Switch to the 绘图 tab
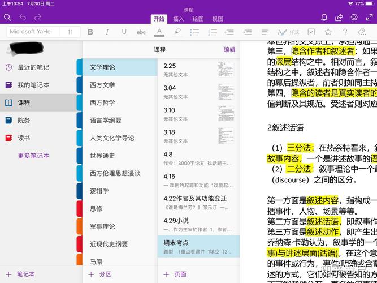Viewport: 377px width, 283px height. (198, 19)
